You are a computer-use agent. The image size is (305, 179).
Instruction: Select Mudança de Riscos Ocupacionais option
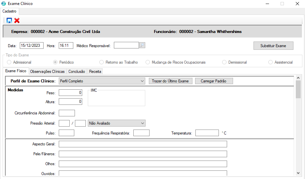(x=148, y=62)
